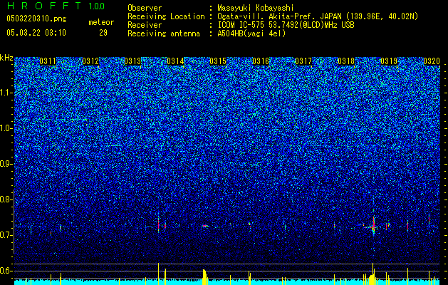Click the horizontal echo trace before 0315
Image resolution: width=448 pixels, height=285 pixels.
[x=205, y=226]
